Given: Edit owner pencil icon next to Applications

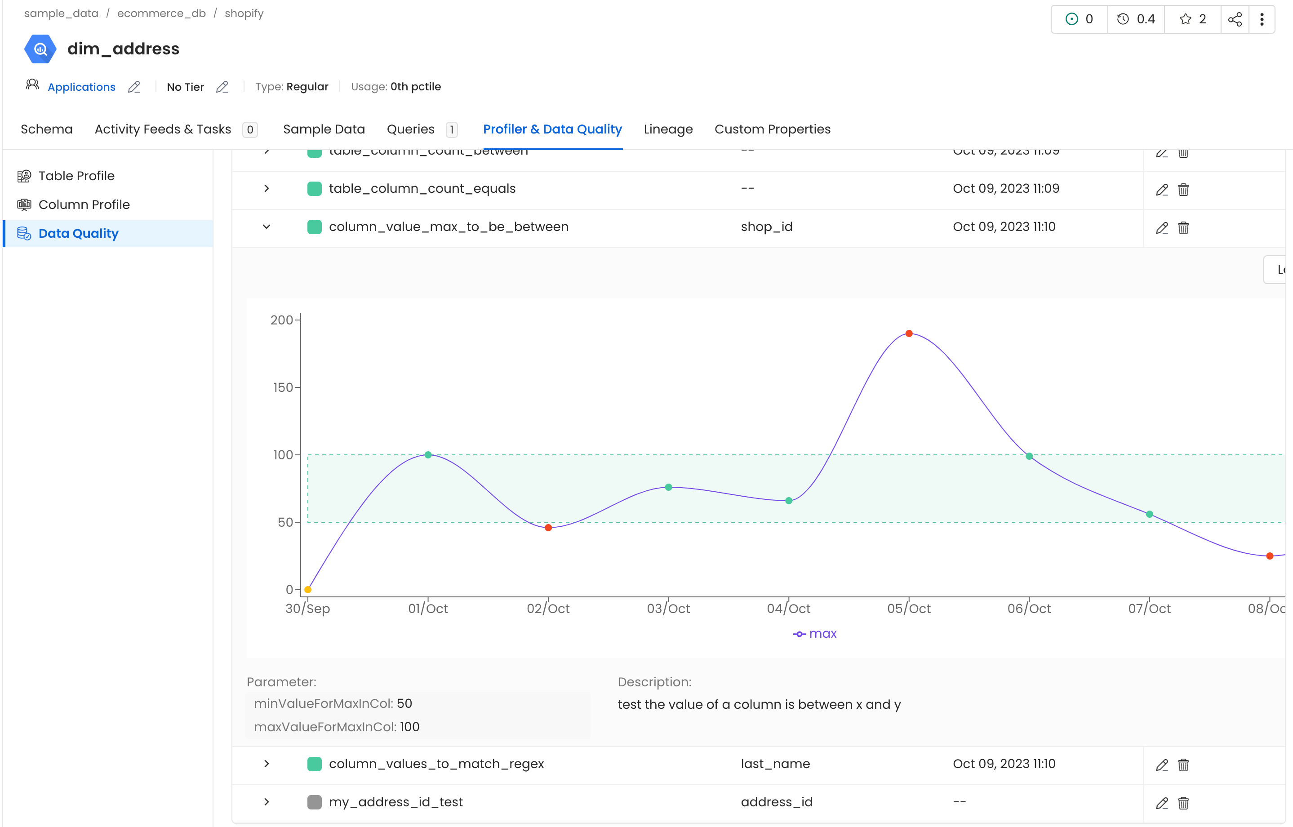Looking at the screenshot, I should point(133,87).
